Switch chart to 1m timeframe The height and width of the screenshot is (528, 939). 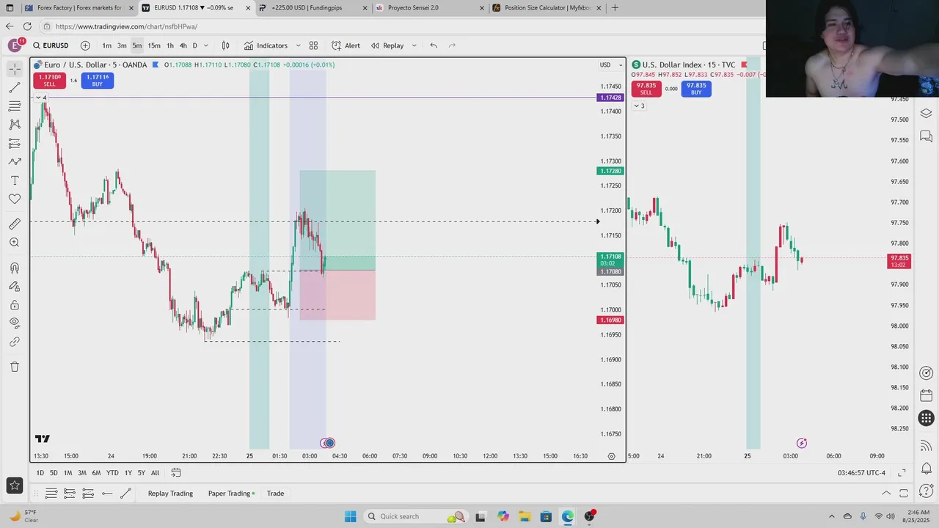click(x=107, y=45)
